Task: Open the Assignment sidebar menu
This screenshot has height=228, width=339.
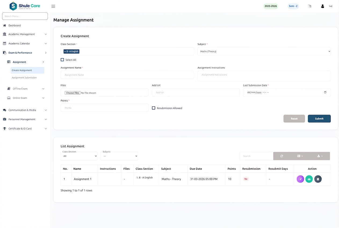Action: [26, 62]
